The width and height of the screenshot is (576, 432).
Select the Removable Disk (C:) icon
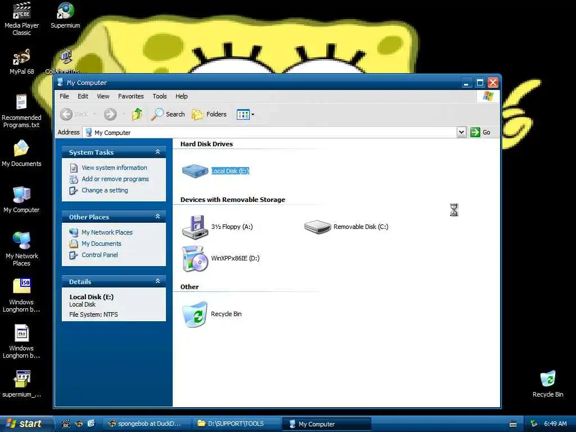click(317, 227)
